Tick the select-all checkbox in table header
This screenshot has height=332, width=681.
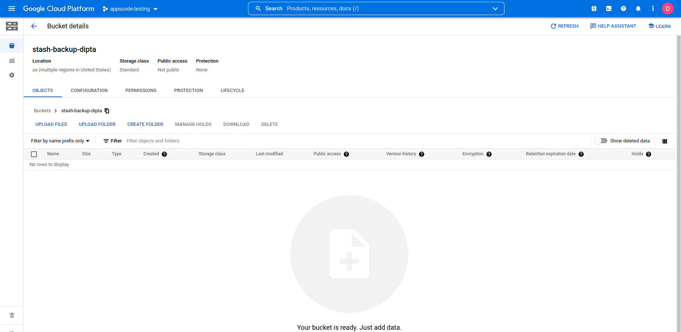pyautogui.click(x=34, y=154)
